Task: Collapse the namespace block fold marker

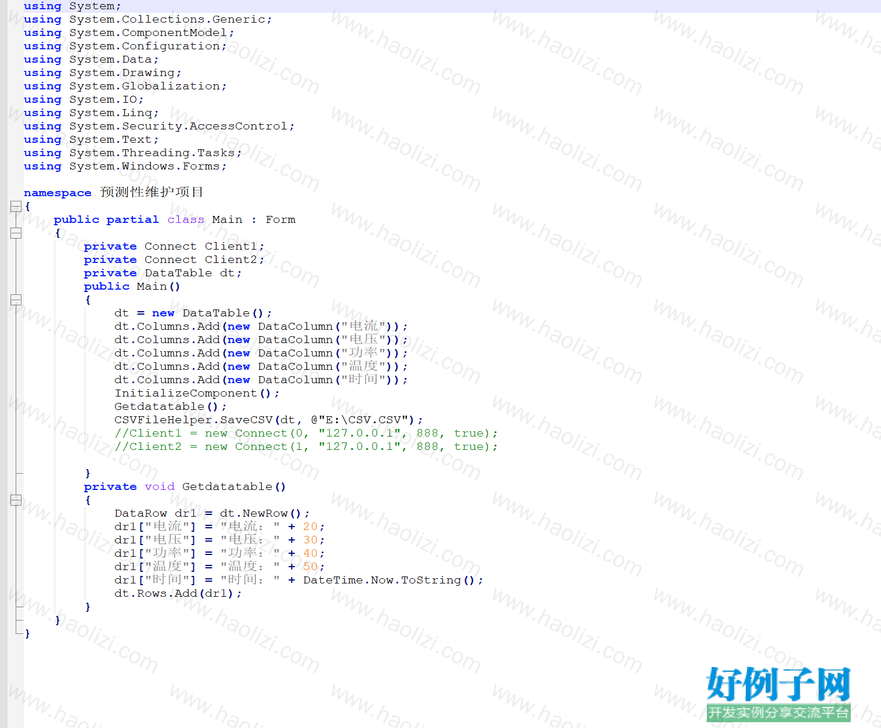Action: tap(16, 206)
